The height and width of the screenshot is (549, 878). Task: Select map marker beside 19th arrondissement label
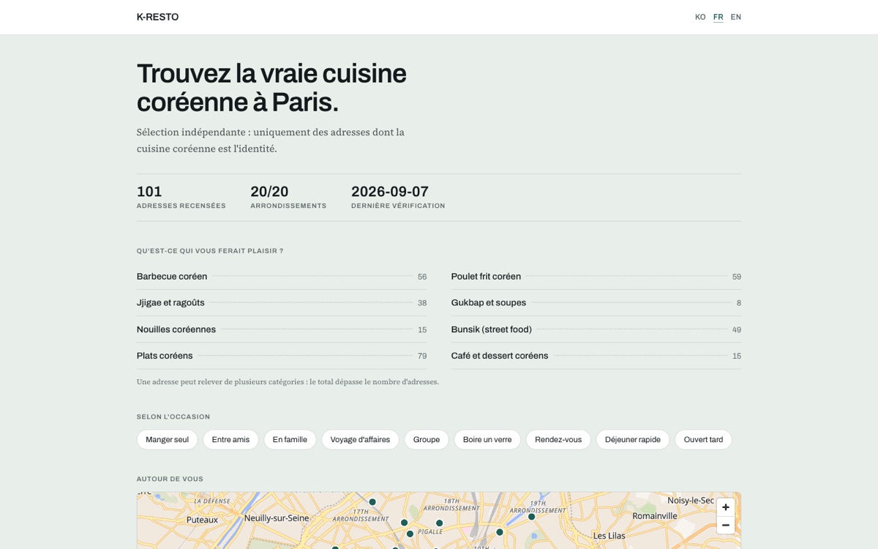532,517
